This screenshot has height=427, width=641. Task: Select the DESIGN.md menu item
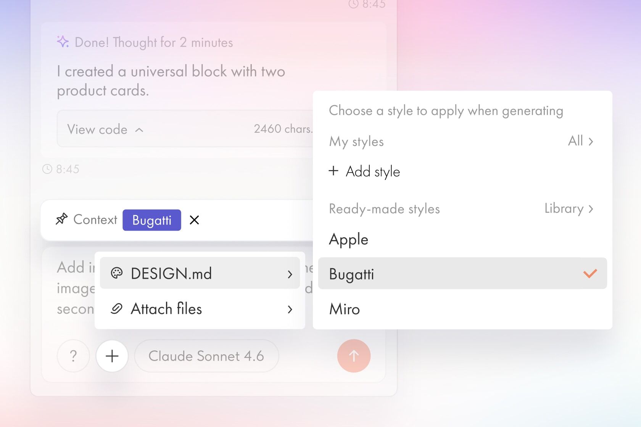tap(200, 273)
